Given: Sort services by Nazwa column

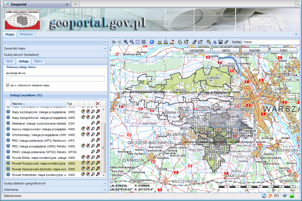Looking at the screenshot, I should [x=38, y=104].
